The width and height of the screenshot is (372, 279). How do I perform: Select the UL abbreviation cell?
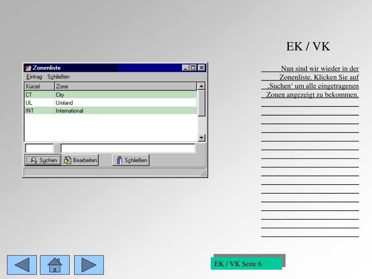(39, 103)
